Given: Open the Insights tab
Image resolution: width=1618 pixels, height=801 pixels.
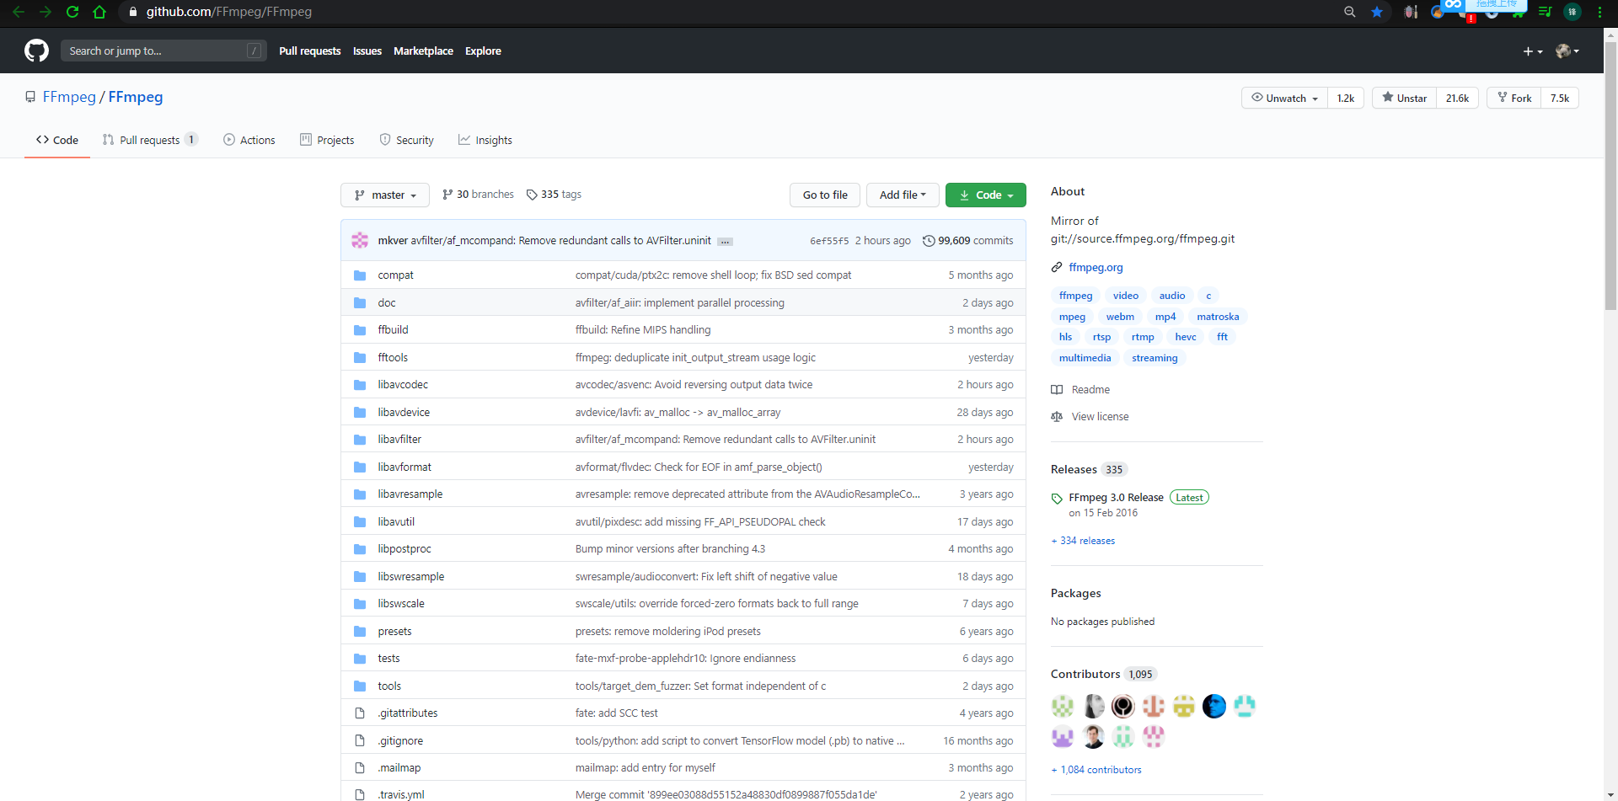Looking at the screenshot, I should 485,141.
